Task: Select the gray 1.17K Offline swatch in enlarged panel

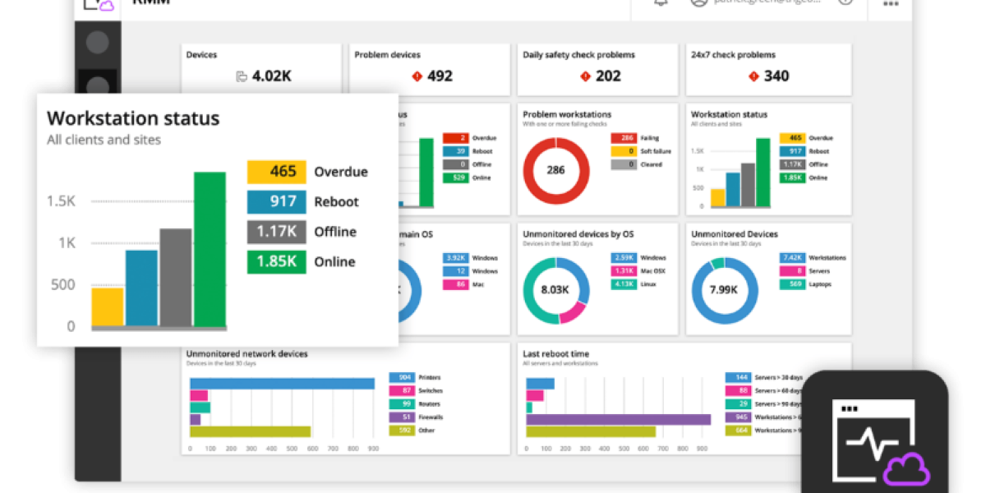Action: click(277, 232)
